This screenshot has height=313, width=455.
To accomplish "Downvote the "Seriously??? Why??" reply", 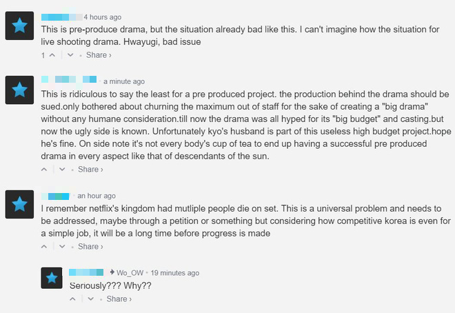I will (x=91, y=299).
